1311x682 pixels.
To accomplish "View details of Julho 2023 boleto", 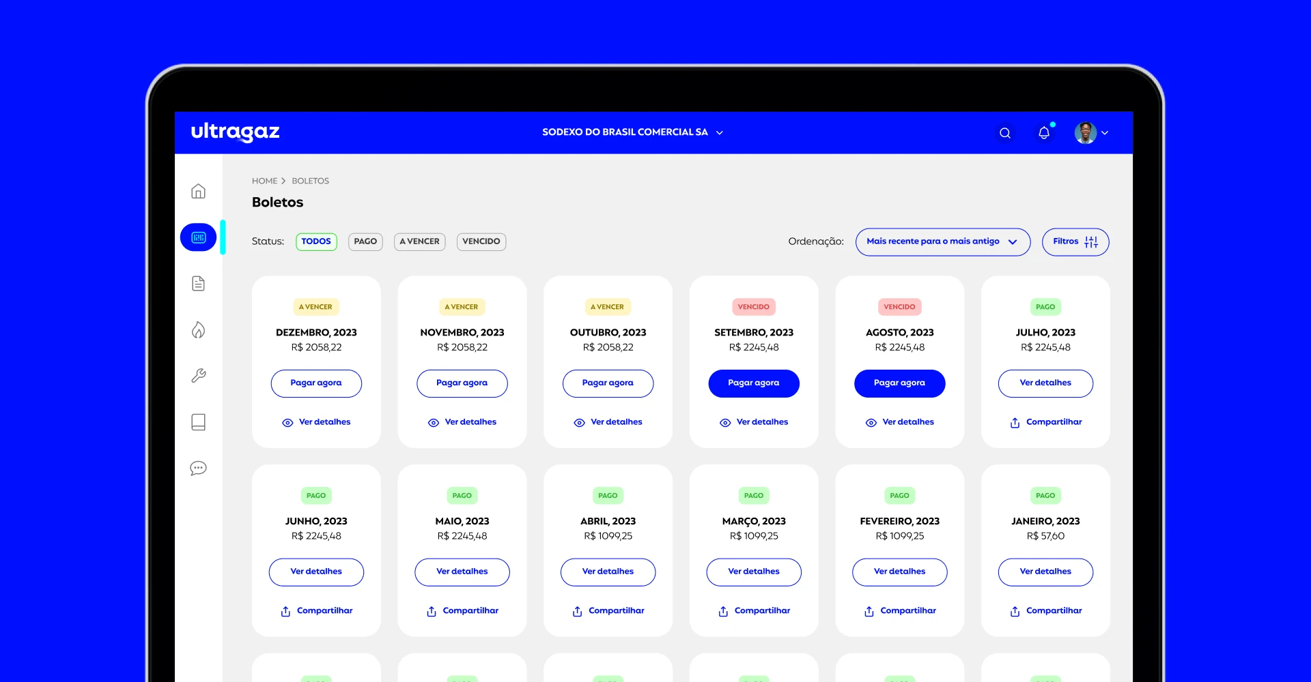I will tap(1045, 383).
